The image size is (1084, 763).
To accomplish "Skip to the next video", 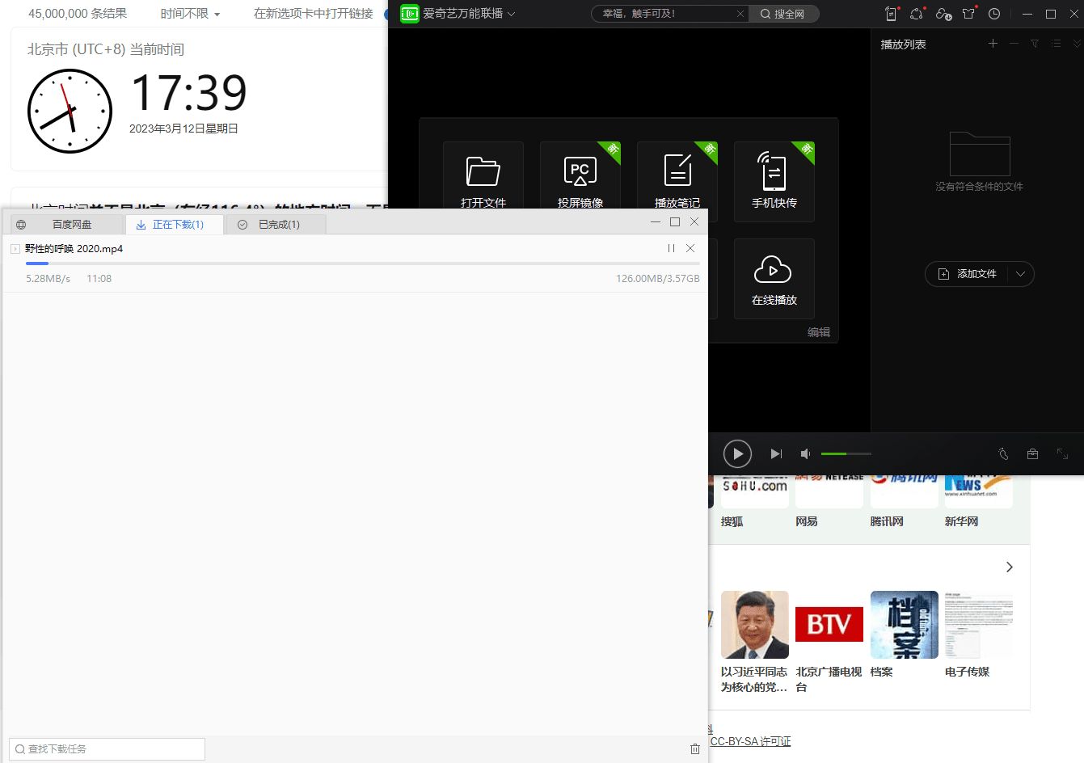I will (x=776, y=454).
